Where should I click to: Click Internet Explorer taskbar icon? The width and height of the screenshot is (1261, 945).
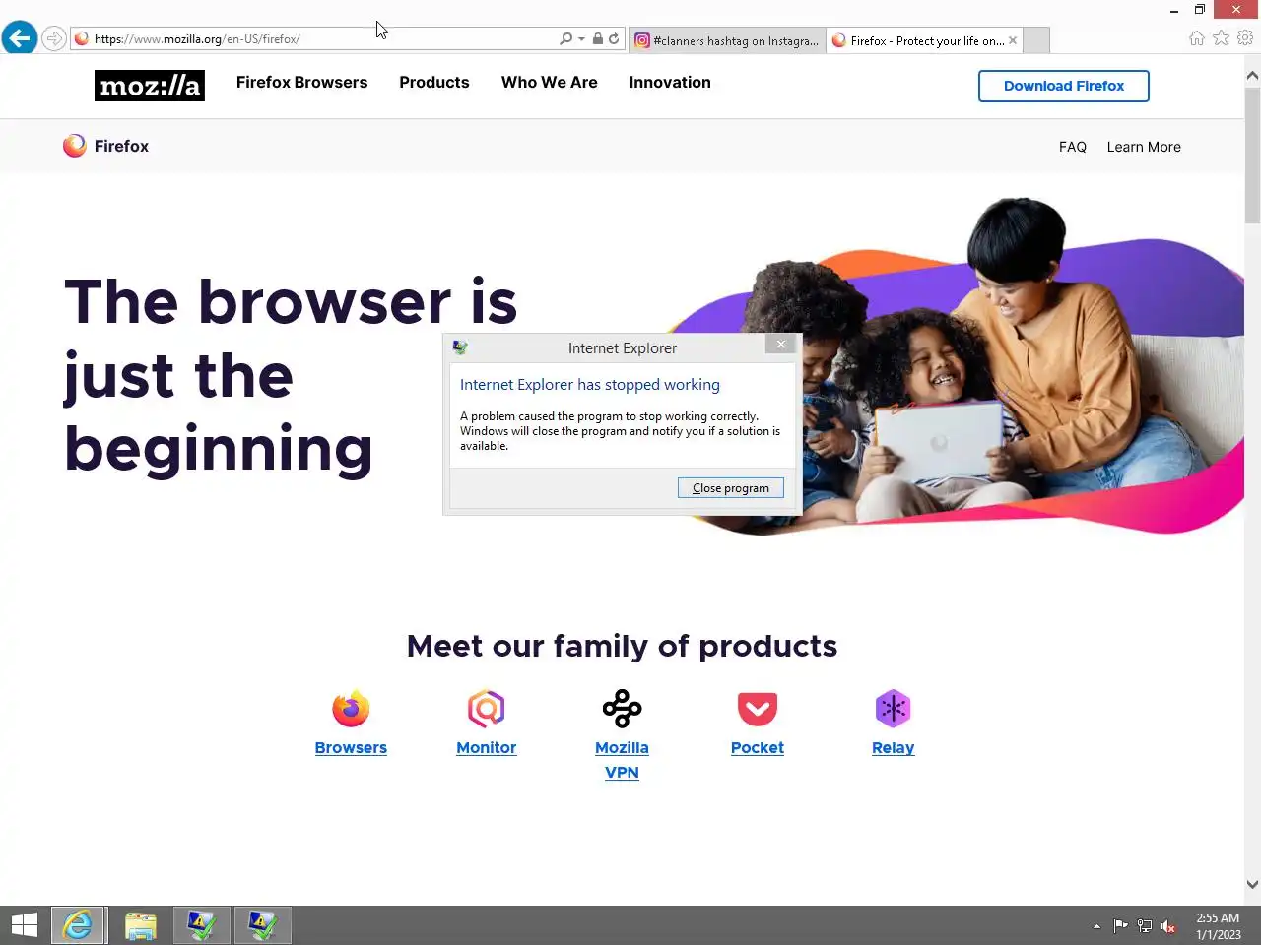click(78, 925)
